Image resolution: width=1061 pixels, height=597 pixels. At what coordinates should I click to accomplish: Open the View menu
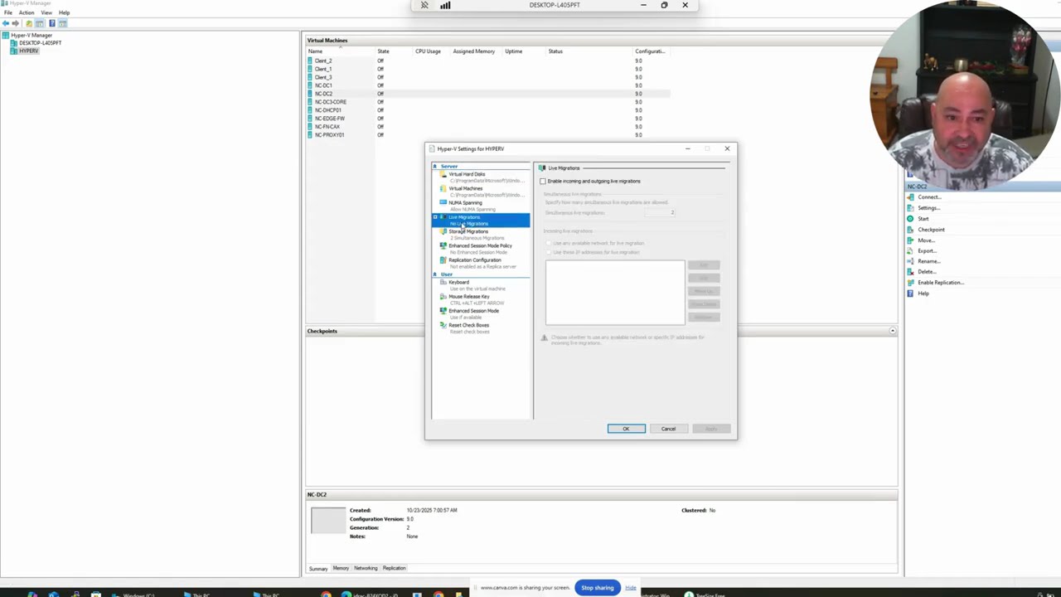(x=46, y=12)
